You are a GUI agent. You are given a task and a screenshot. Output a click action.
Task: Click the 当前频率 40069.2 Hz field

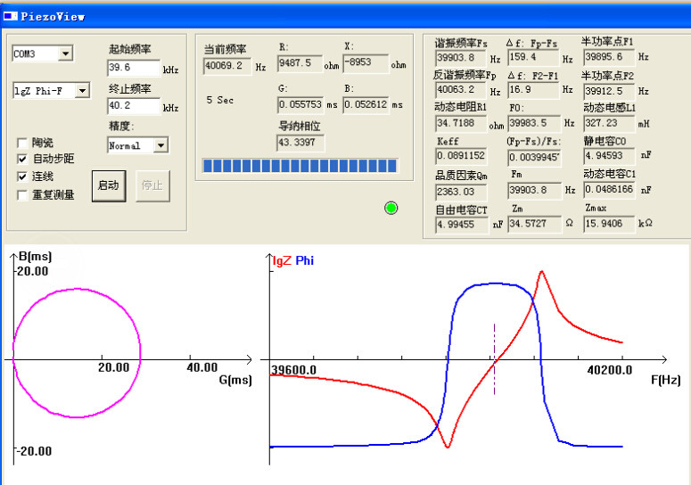(x=227, y=66)
